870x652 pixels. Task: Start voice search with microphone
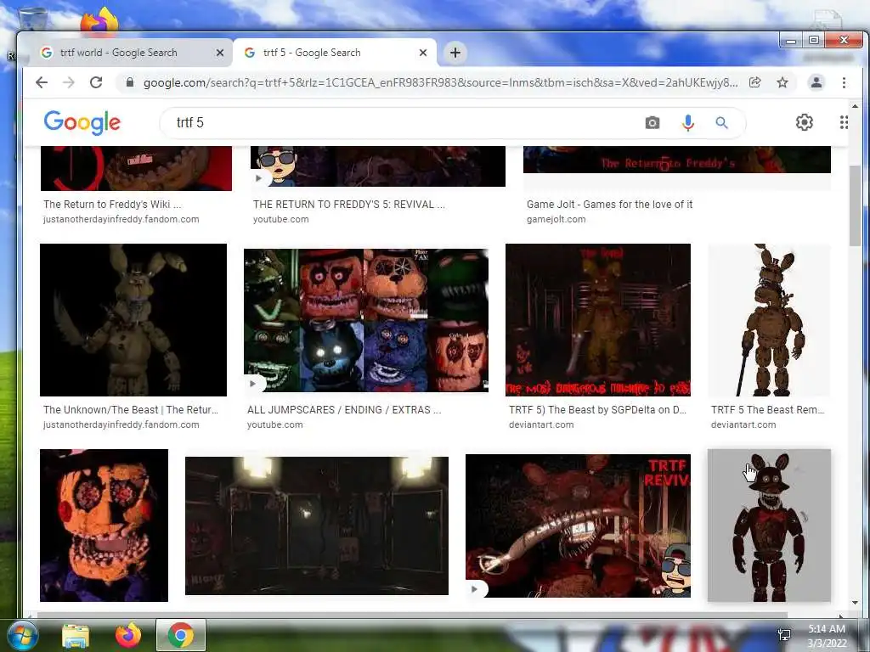point(687,122)
